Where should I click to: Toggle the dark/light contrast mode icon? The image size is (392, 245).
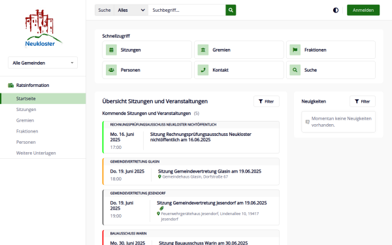tap(336, 10)
